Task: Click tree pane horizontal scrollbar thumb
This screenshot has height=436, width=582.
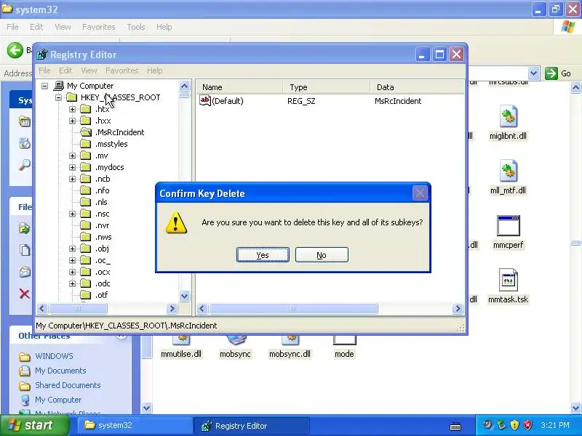Action: point(78,308)
